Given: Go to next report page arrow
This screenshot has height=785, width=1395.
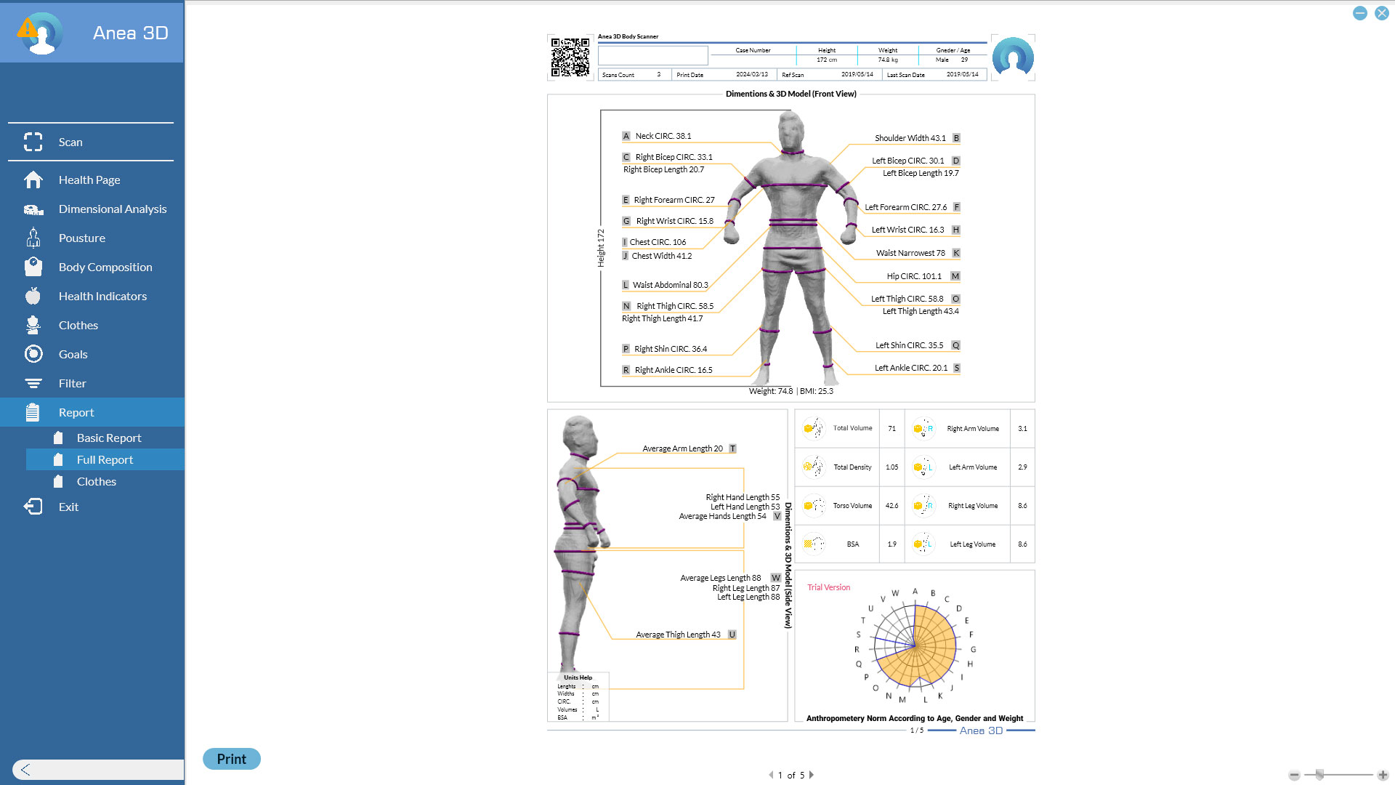Looking at the screenshot, I should click(x=812, y=775).
